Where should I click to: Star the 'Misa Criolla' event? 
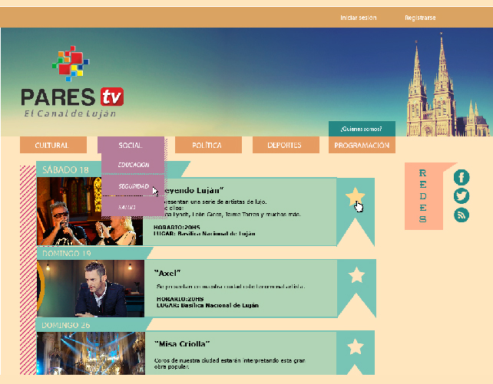point(356,347)
